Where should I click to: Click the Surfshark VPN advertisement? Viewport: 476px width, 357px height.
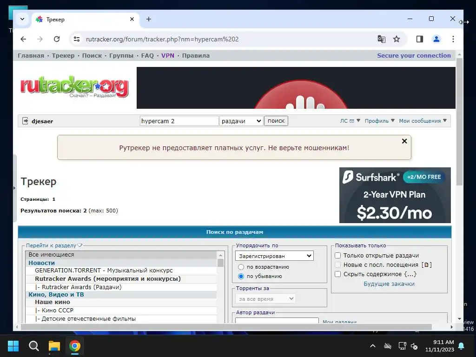[x=395, y=195]
